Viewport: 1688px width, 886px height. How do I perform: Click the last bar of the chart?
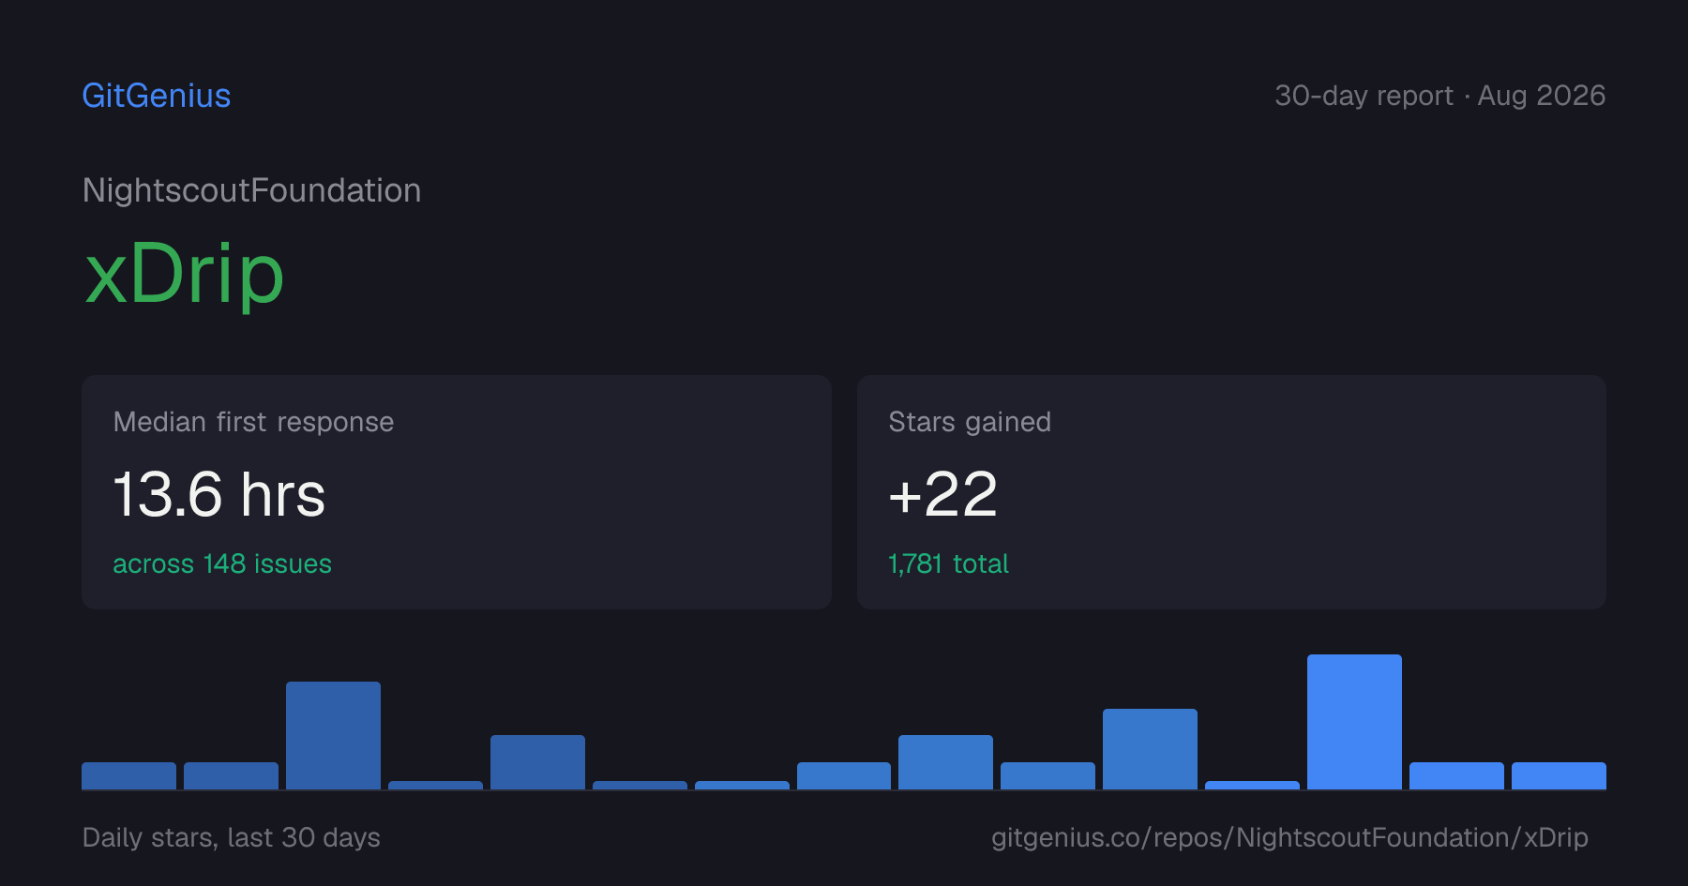click(x=1559, y=775)
